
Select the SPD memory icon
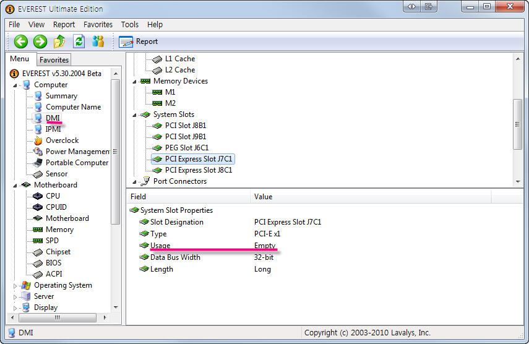tap(38, 241)
